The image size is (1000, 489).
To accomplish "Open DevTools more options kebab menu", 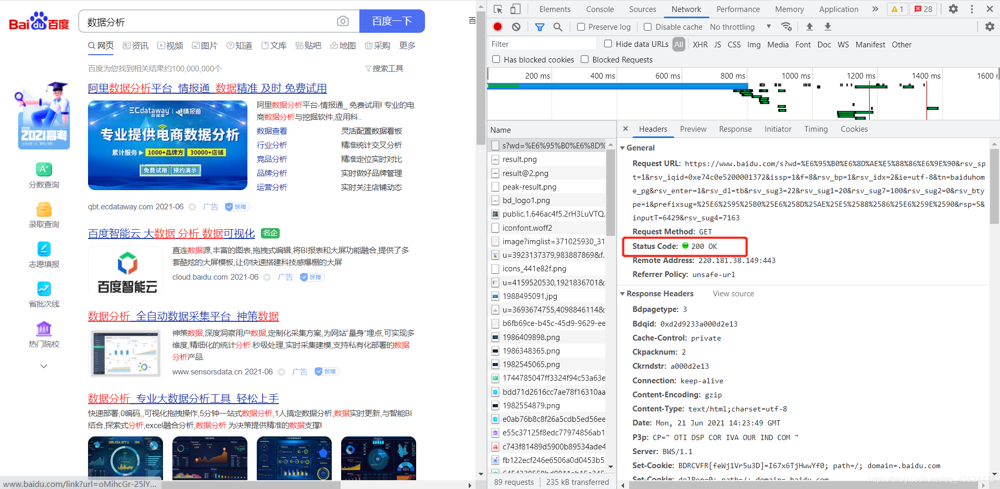I will pos(972,9).
